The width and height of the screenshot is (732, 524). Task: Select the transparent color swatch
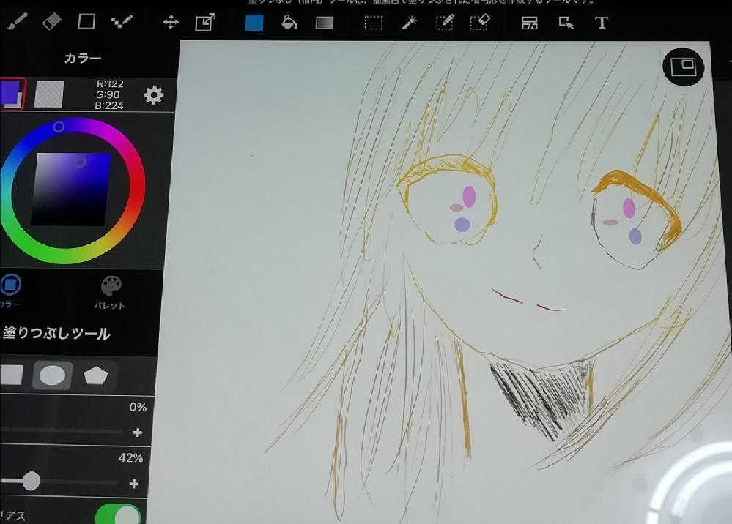coord(49,94)
